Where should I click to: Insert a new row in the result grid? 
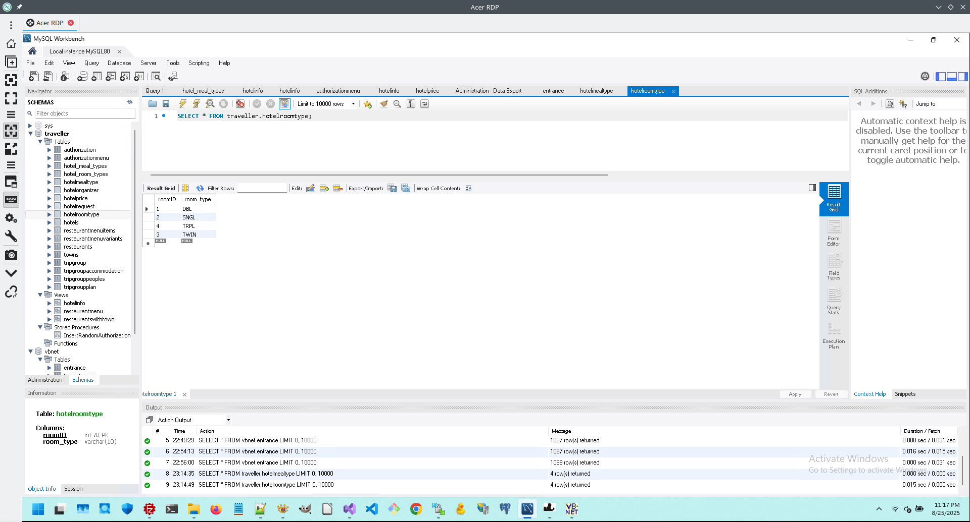[324, 188]
